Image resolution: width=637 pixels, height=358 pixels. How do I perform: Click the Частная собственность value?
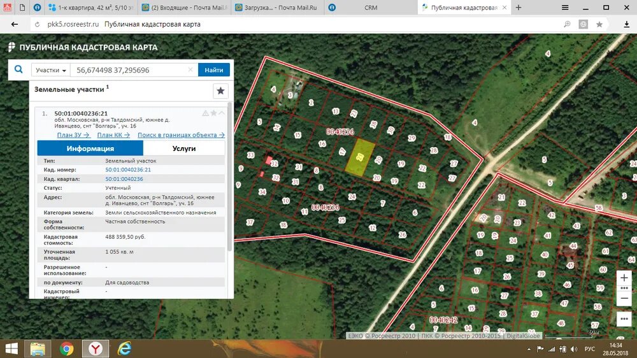[135, 222]
